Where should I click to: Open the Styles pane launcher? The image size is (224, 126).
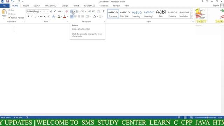[x=193, y=22]
